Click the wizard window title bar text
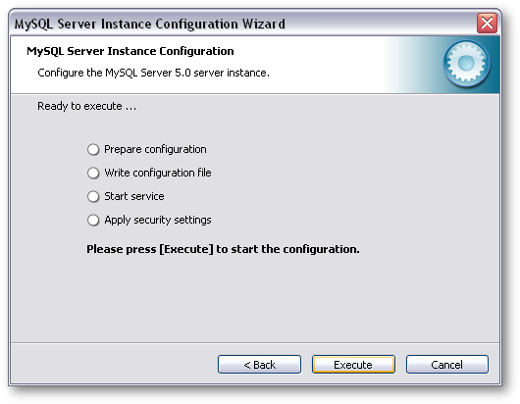 (x=150, y=25)
